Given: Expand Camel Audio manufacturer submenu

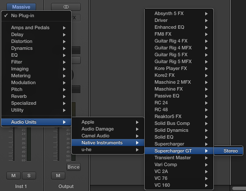Looking at the screenshot, I should pyautogui.click(x=108, y=136).
